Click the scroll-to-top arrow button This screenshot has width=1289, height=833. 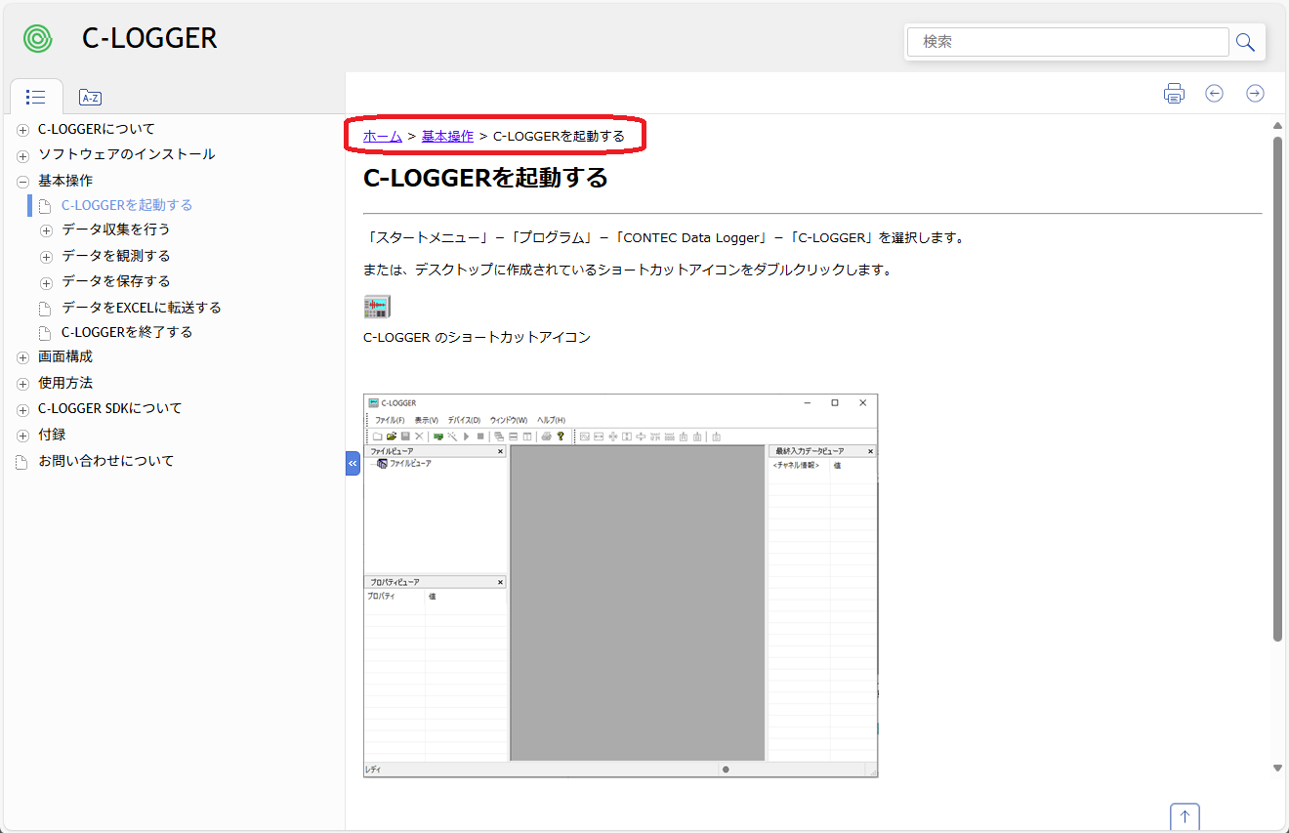(1185, 816)
